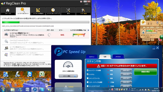Click the user-related errors people icon
The width and height of the screenshot is (163, 92).
pos(6,48)
